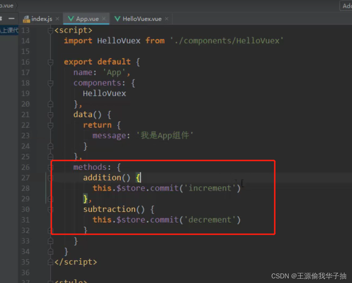Click the 'decrement' string argument
Viewport: 352px width, 283px height.
(x=210, y=220)
